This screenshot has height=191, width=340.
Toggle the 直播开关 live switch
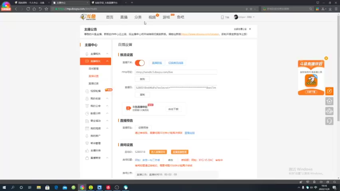click(x=140, y=63)
